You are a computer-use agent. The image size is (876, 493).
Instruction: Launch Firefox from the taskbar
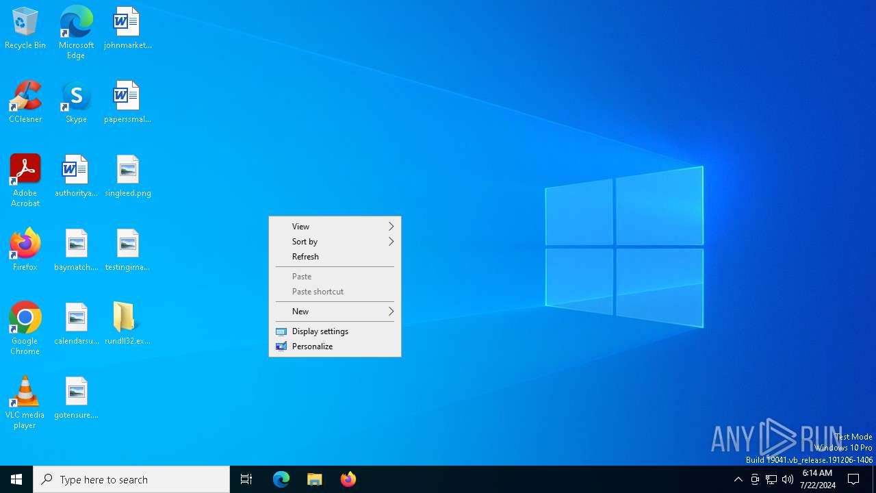click(348, 479)
